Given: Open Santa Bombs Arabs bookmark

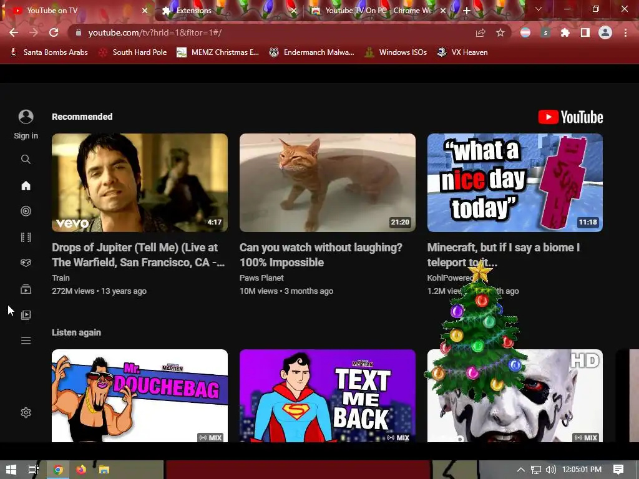Looking at the screenshot, I should tap(49, 52).
